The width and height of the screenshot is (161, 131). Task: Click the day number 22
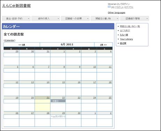coord(63,97)
